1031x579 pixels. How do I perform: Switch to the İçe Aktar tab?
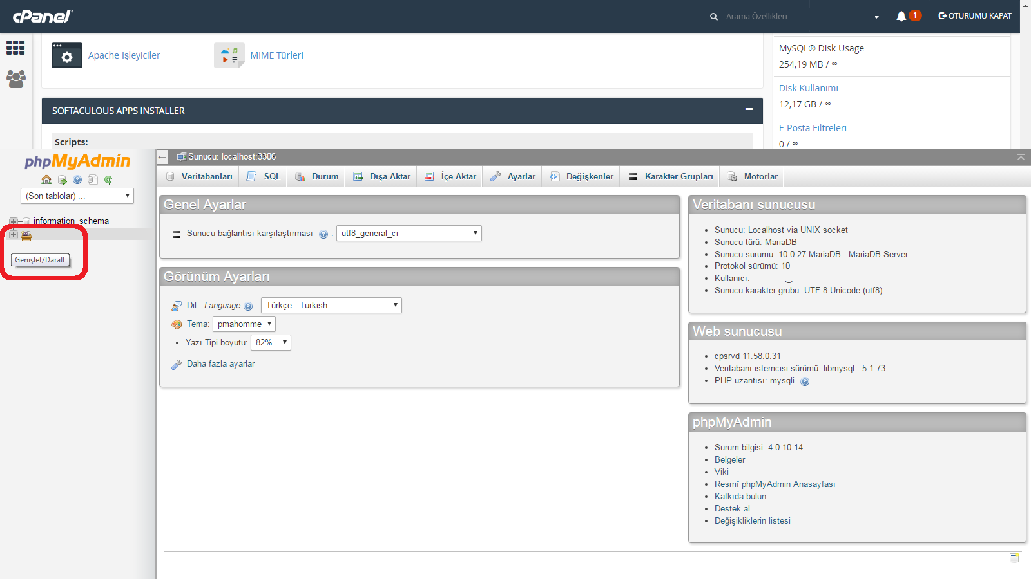click(x=450, y=176)
